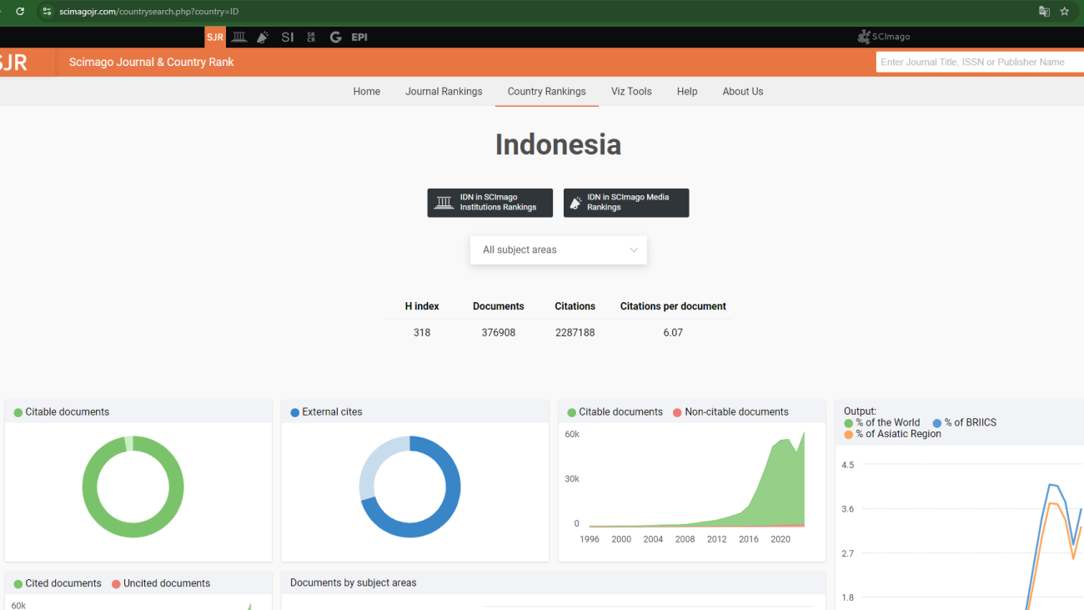Open the Country Rankings menu
Screen dimensions: 1084x610
pos(547,92)
